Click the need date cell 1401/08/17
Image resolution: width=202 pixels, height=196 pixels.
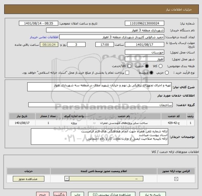(x=22, y=123)
